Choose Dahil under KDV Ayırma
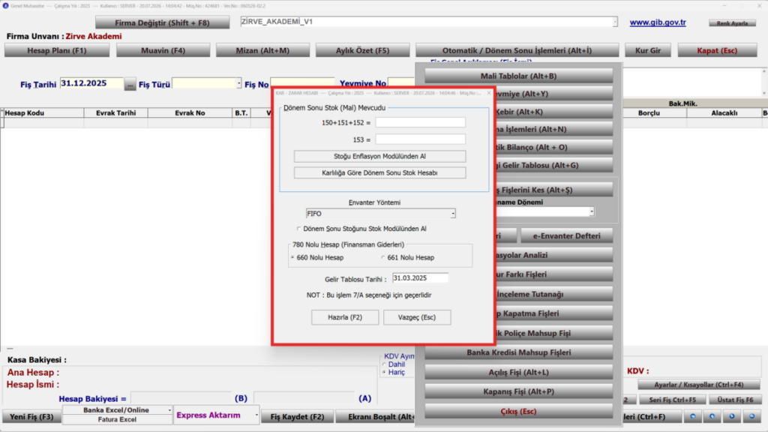The width and height of the screenshot is (768, 432). pos(384,364)
